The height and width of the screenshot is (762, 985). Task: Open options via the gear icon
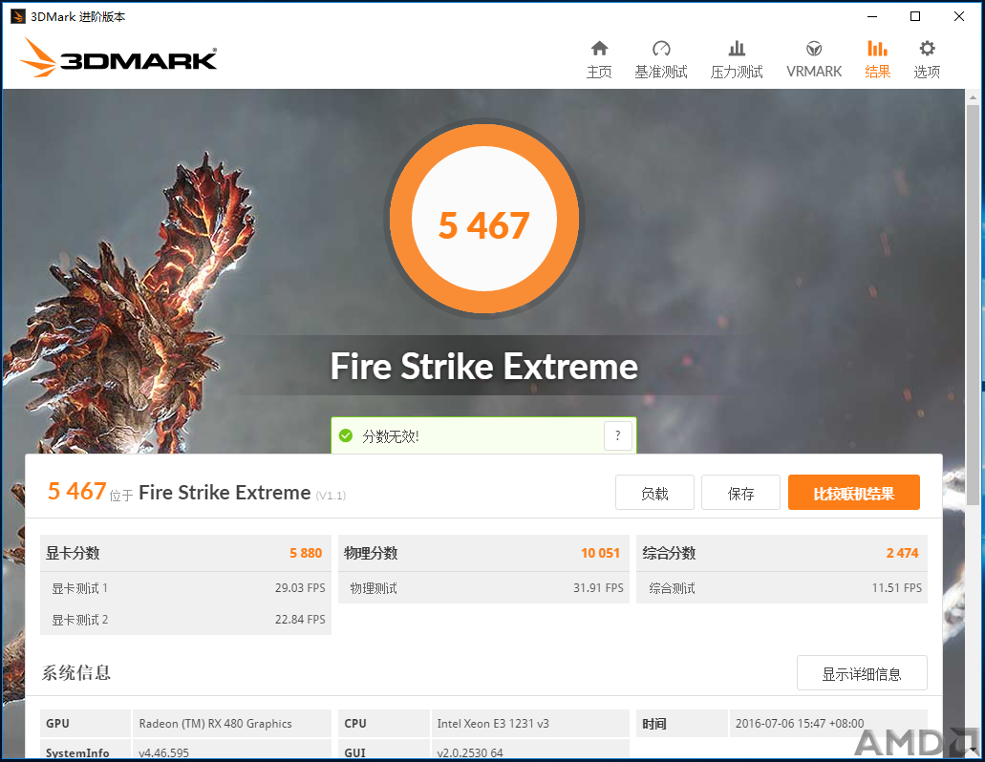point(927,49)
